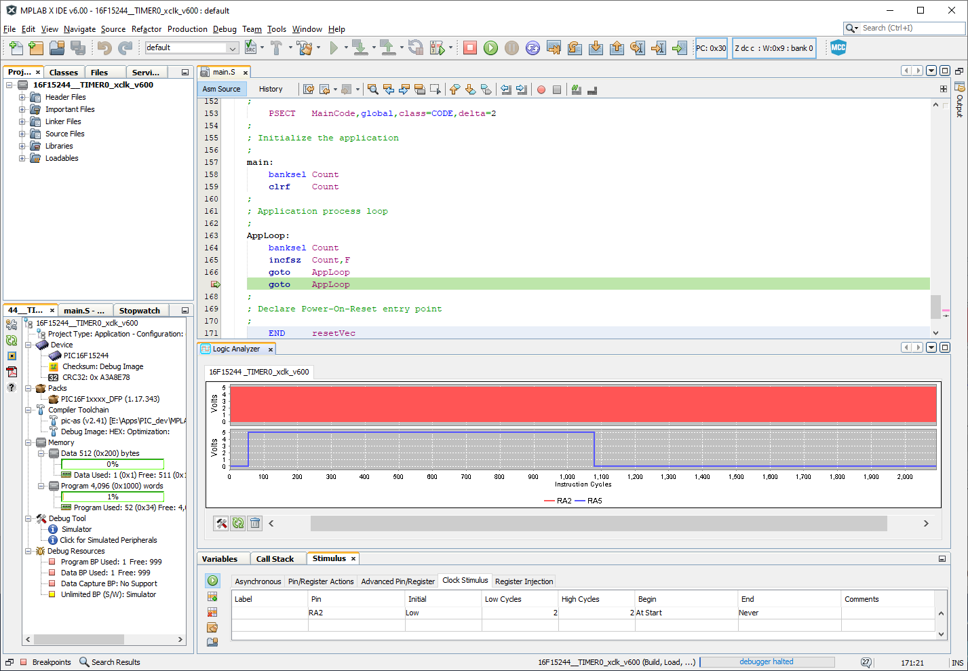The height and width of the screenshot is (671, 968).
Task: Open the Debug menu
Action: (x=225, y=29)
